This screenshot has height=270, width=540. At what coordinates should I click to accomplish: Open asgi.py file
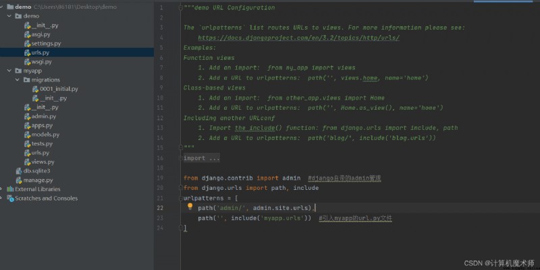pyautogui.click(x=40, y=34)
